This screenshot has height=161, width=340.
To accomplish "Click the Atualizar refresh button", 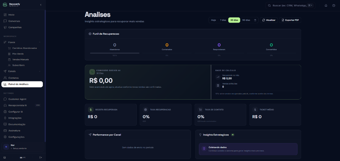I will coord(269,20).
